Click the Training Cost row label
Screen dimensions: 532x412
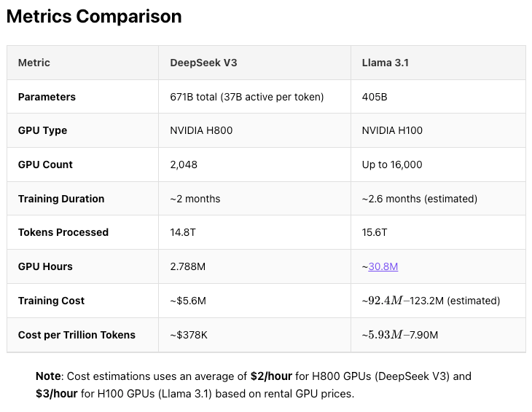[x=51, y=301]
